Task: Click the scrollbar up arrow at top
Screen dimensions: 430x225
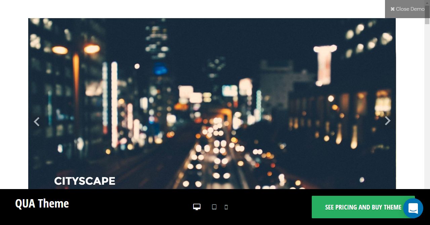Action: [427, 3]
